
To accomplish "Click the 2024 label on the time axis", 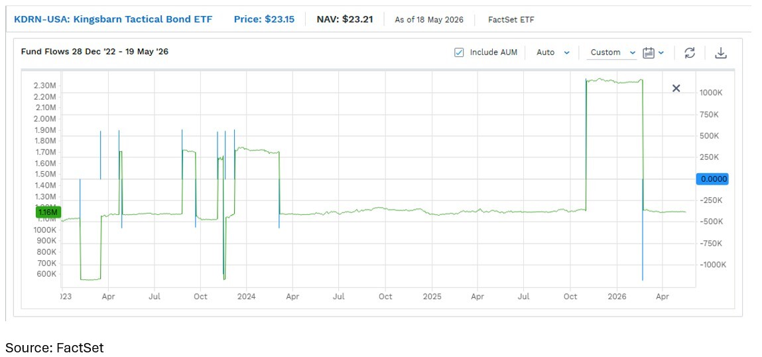I will pyautogui.click(x=247, y=296).
